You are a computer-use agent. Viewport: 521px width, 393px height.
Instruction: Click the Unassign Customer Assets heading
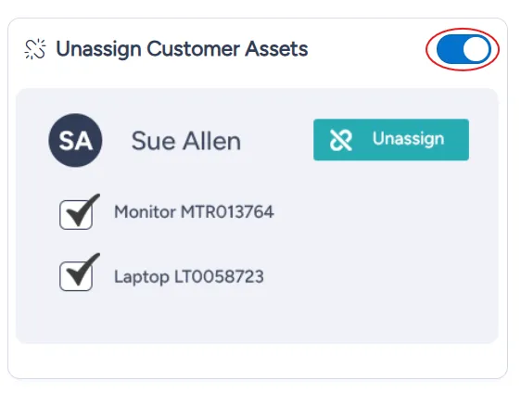tap(182, 49)
